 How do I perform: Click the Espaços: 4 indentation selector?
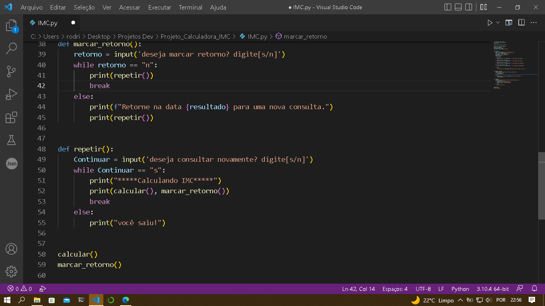tap(395, 289)
